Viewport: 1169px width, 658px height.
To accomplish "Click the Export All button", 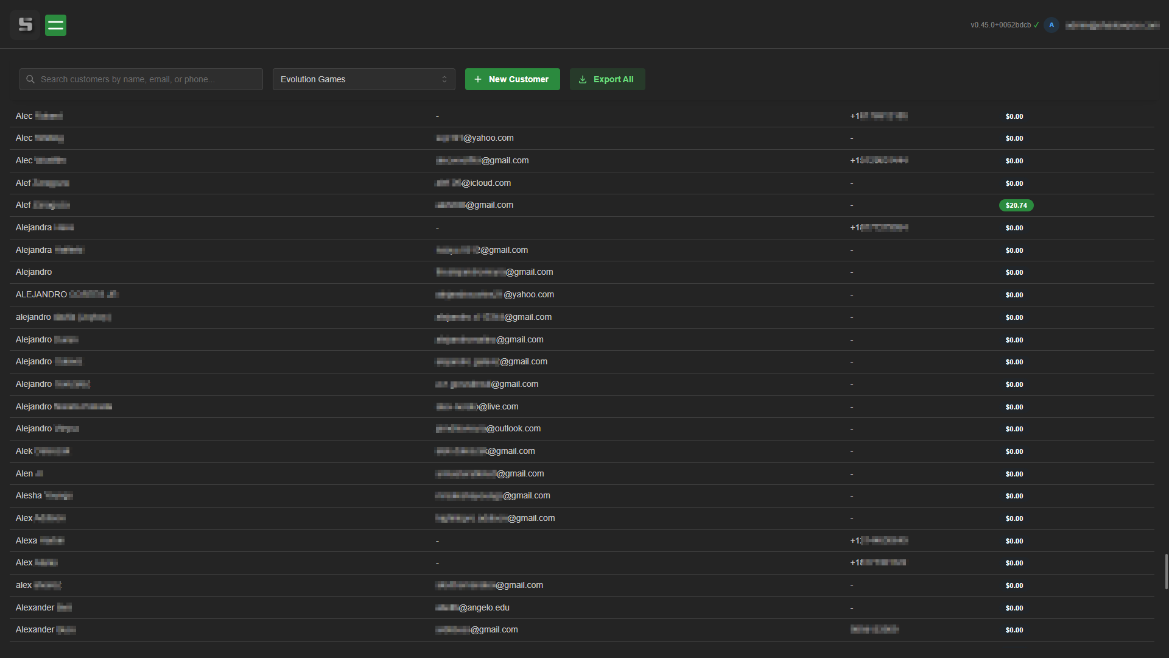I will (607, 80).
